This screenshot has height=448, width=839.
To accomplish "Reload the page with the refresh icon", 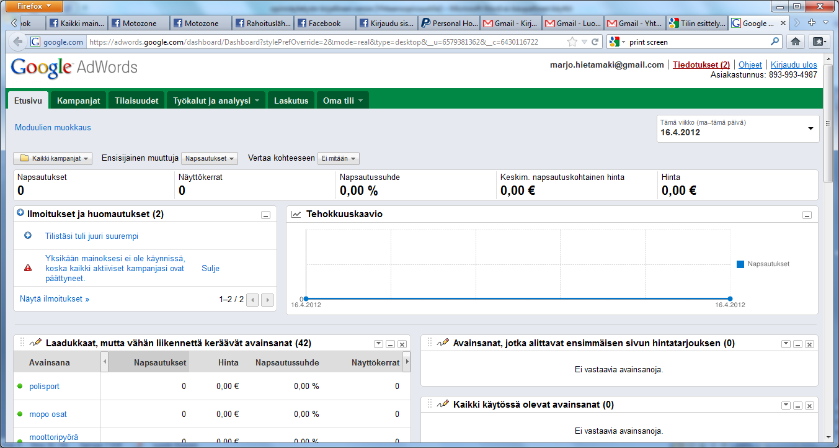I will coord(595,42).
